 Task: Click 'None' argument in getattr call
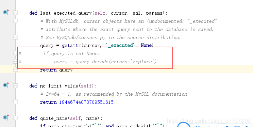pos(146,45)
